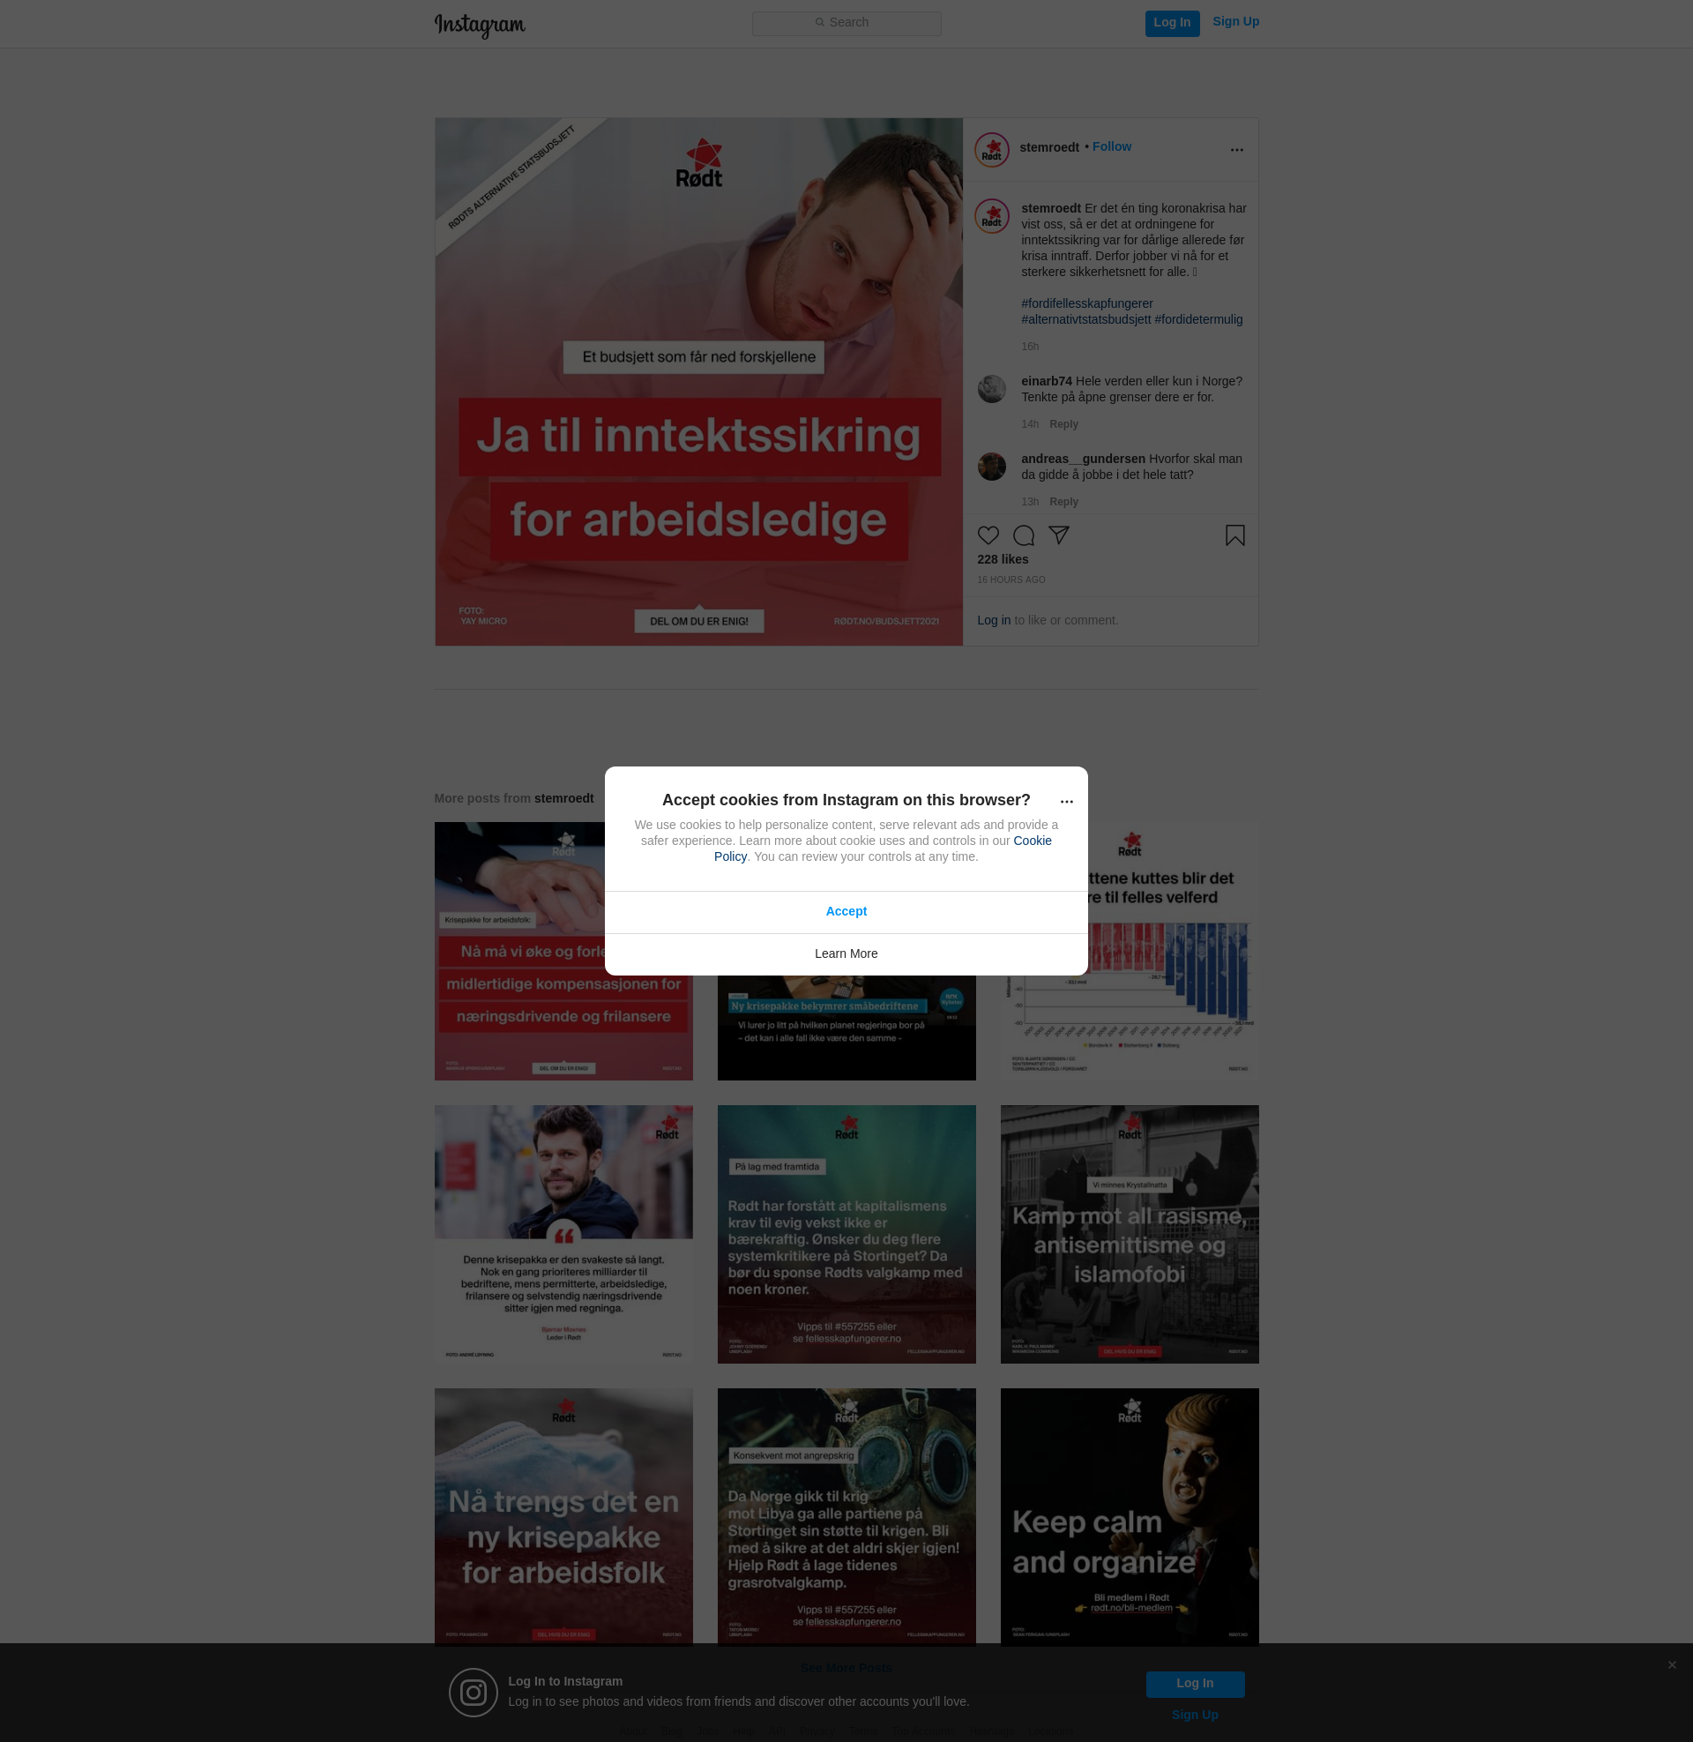Open the #fordifellesskapfungerer hashtag
1693x1742 pixels.
click(x=1086, y=303)
